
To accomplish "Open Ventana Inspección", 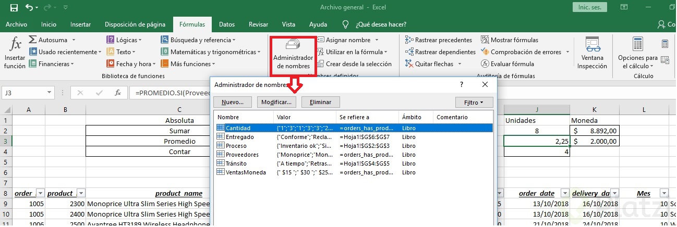I will click(x=592, y=53).
